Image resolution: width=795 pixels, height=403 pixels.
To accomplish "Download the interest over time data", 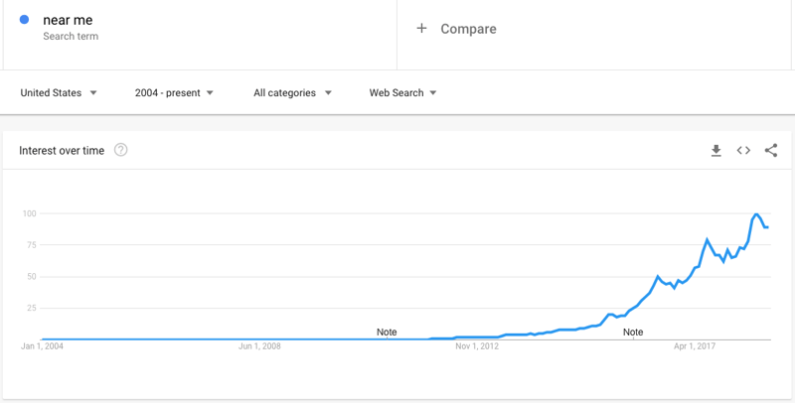I will [715, 150].
